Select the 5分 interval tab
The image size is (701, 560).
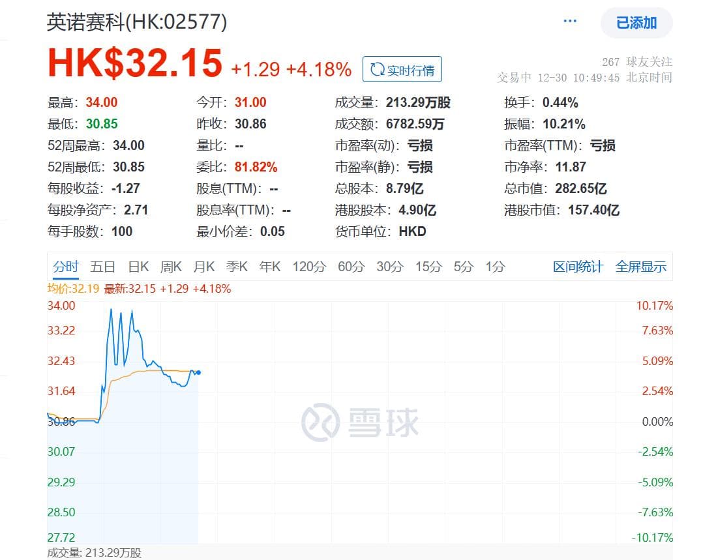coord(464,267)
